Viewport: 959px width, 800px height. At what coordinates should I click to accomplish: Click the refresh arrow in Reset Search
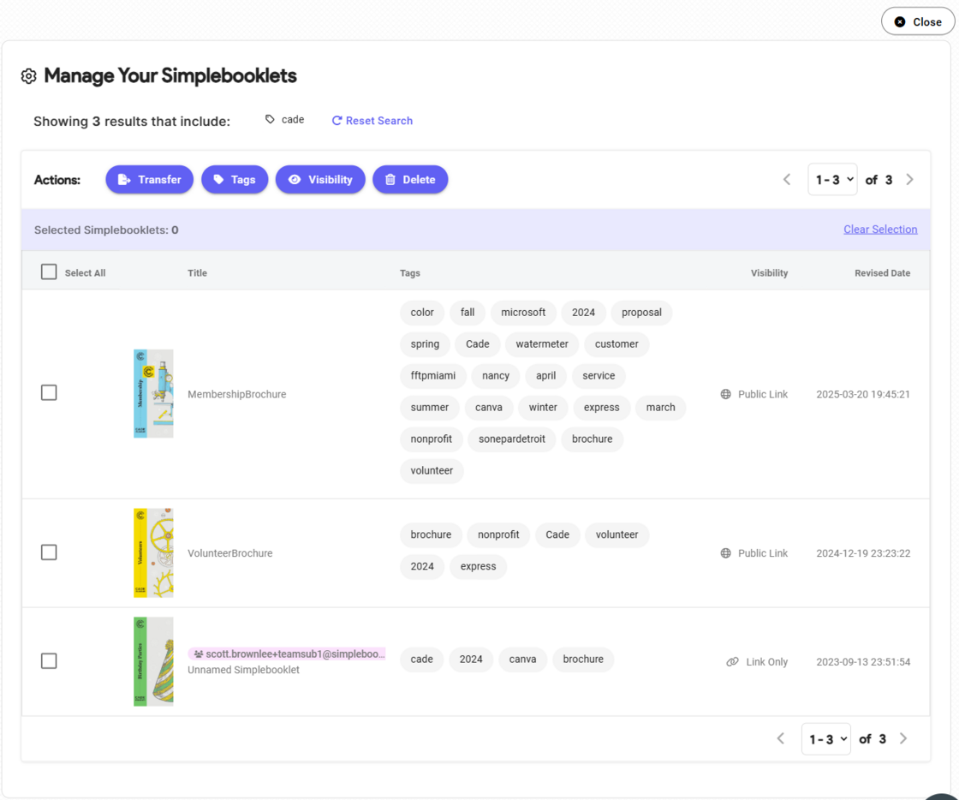click(x=336, y=120)
